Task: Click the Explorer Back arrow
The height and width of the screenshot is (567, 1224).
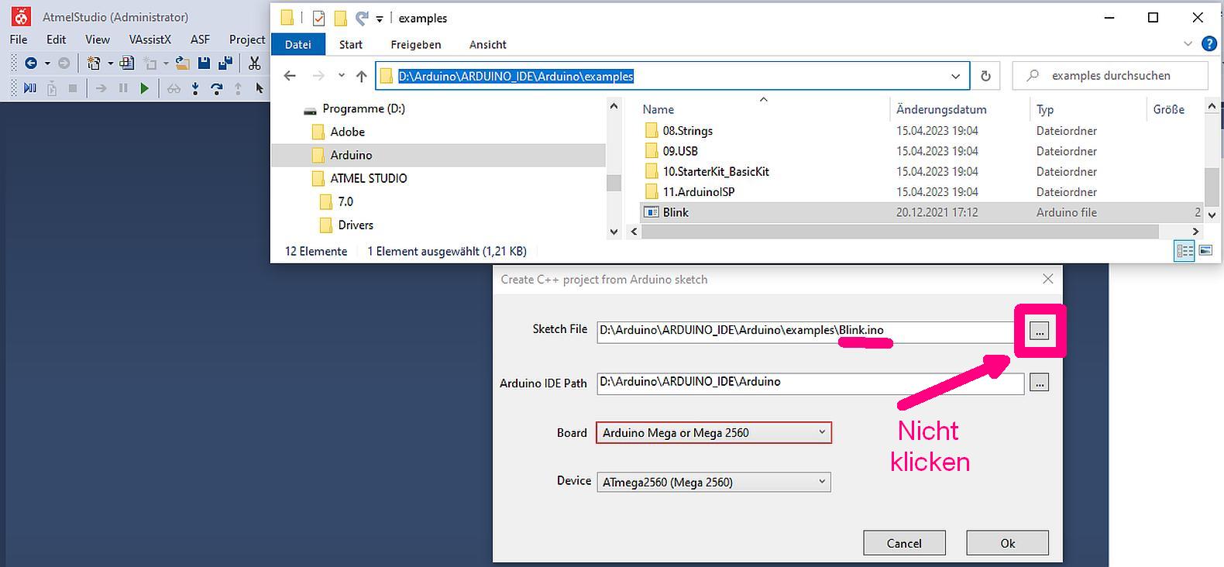Action: [x=290, y=76]
